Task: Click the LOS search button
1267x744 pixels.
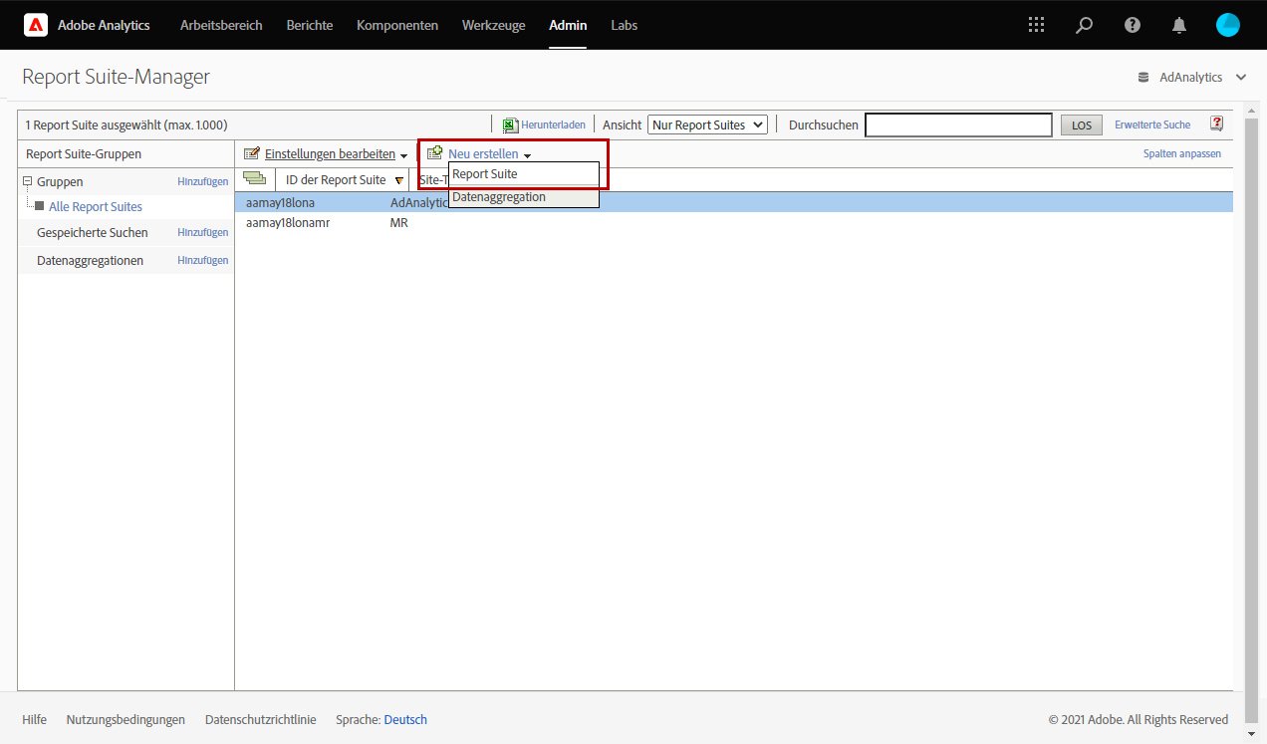Action: (x=1082, y=125)
